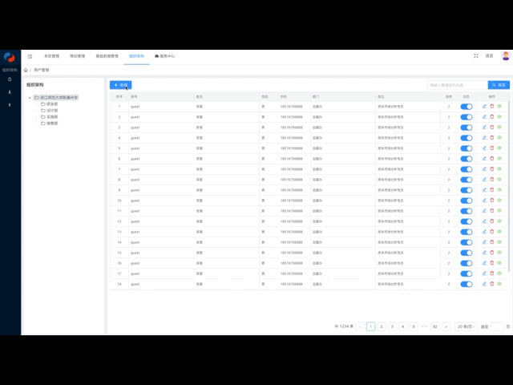Open the 移动管理 top menu

pyautogui.click(x=77, y=56)
